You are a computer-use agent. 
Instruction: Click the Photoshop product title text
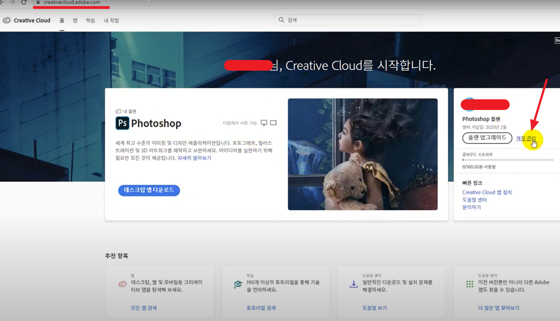pos(156,124)
